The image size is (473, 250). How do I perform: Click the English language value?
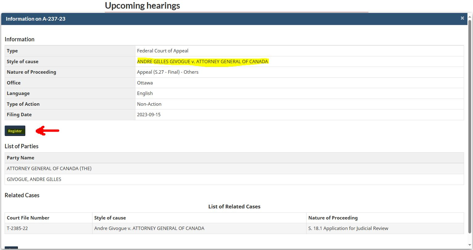pyautogui.click(x=145, y=93)
